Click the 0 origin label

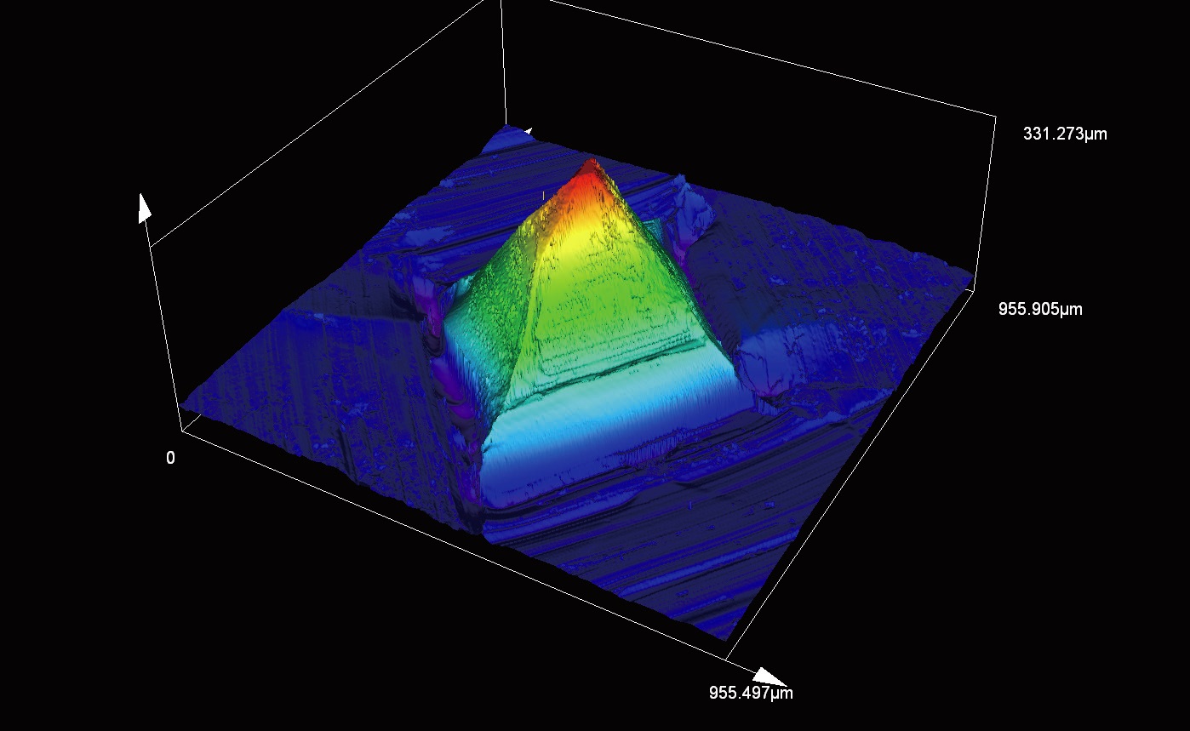click(170, 459)
